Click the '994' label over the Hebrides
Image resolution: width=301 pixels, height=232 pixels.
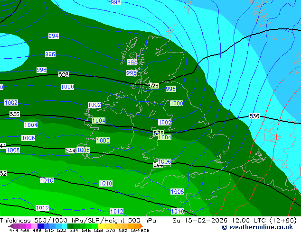(x=132, y=62)
